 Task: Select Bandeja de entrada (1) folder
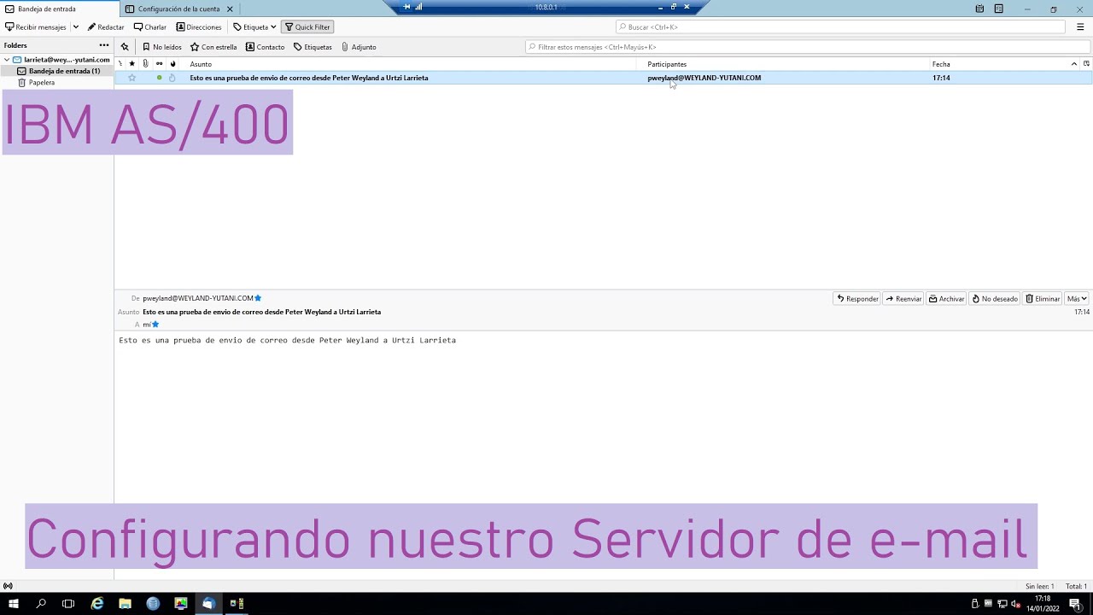pos(64,71)
